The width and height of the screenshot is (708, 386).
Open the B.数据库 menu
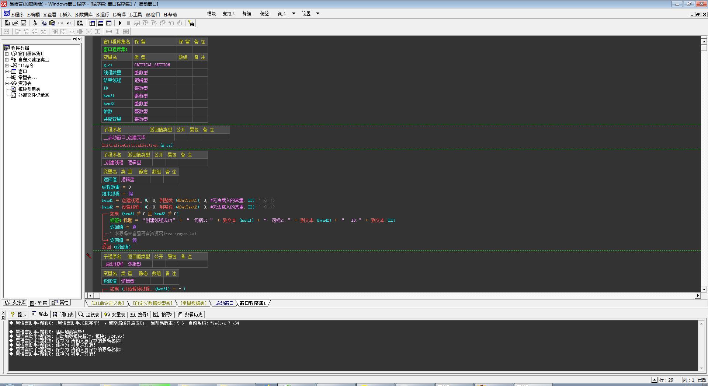[84, 14]
